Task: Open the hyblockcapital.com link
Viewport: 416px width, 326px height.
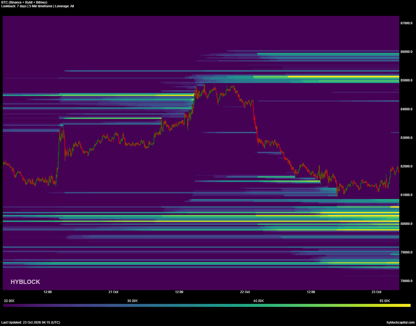Action: [x=400, y=323]
